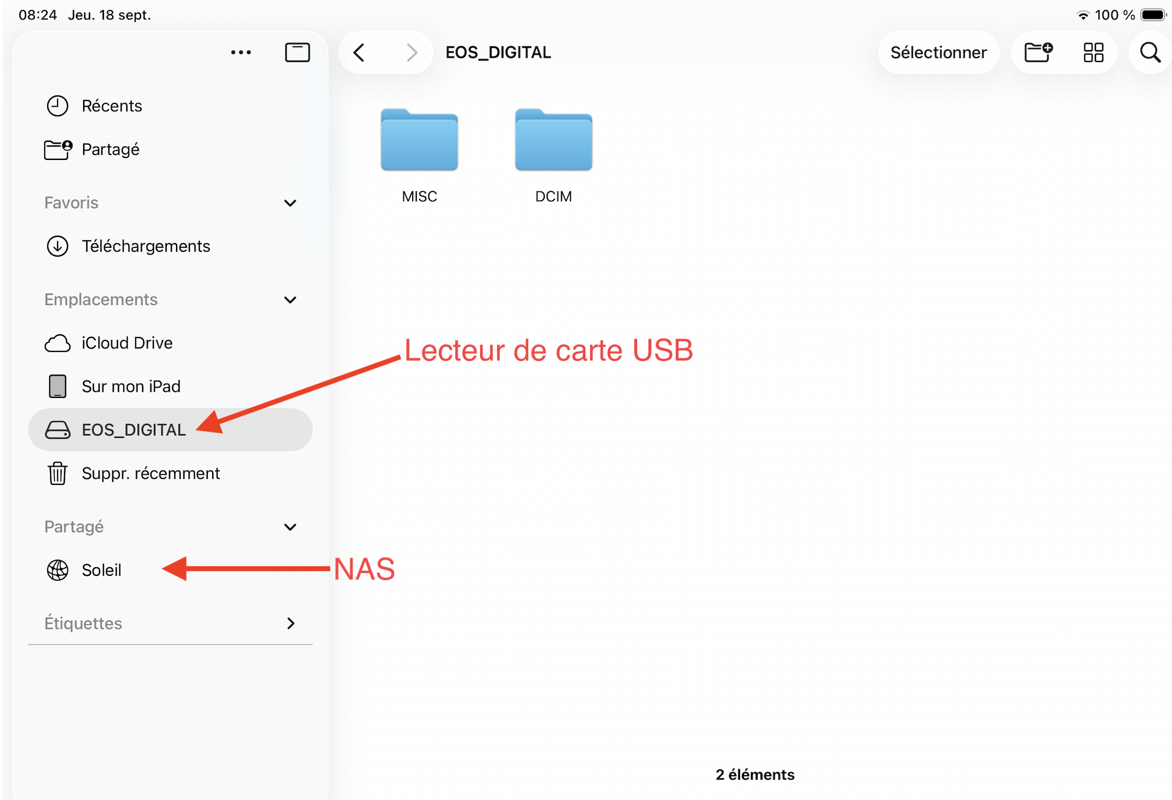This screenshot has width=1172, height=800.
Task: Open the ellipsis more options menu
Action: point(241,53)
